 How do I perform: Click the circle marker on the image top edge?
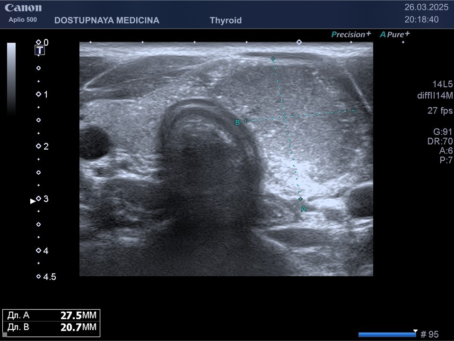(299, 42)
